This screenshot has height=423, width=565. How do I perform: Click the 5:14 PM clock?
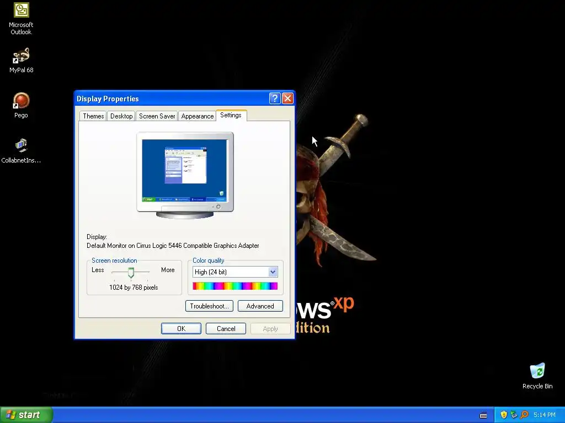pos(545,415)
